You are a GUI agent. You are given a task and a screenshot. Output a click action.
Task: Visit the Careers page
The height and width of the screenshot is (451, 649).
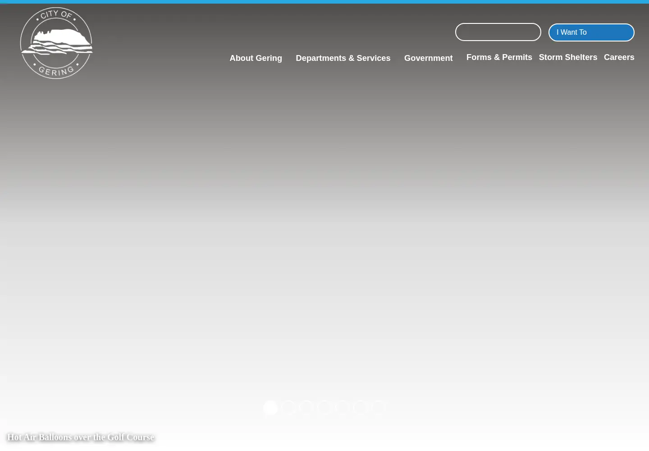[619, 57]
